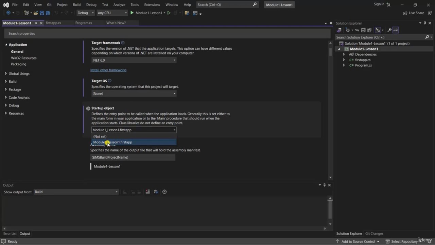Click Collapse All icon in Solution Explorer
The image size is (435, 245).
coord(363,30)
